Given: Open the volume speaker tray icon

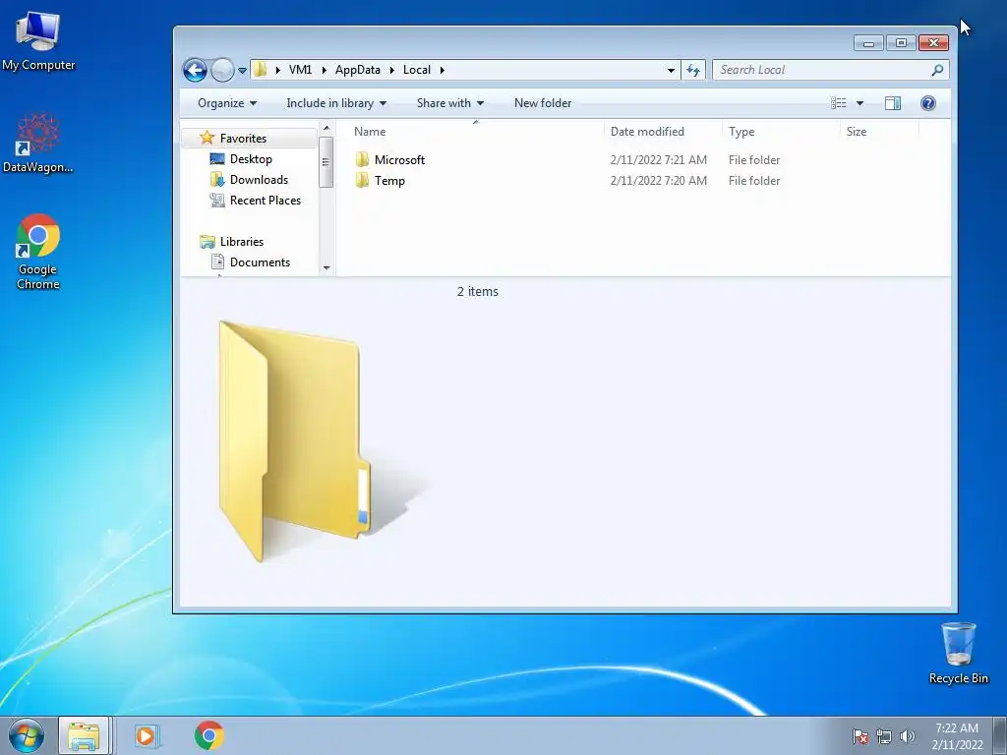Looking at the screenshot, I should click(907, 736).
